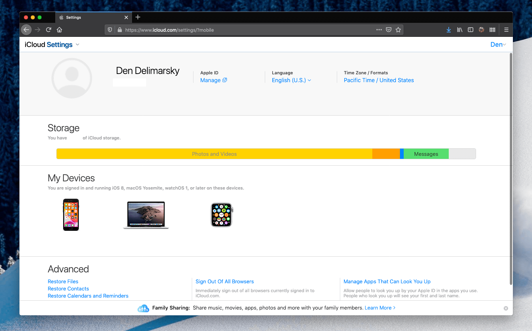Image resolution: width=532 pixels, height=331 pixels.
Task: Click Restore Calendars and Reminders link
Action: pyautogui.click(x=88, y=296)
